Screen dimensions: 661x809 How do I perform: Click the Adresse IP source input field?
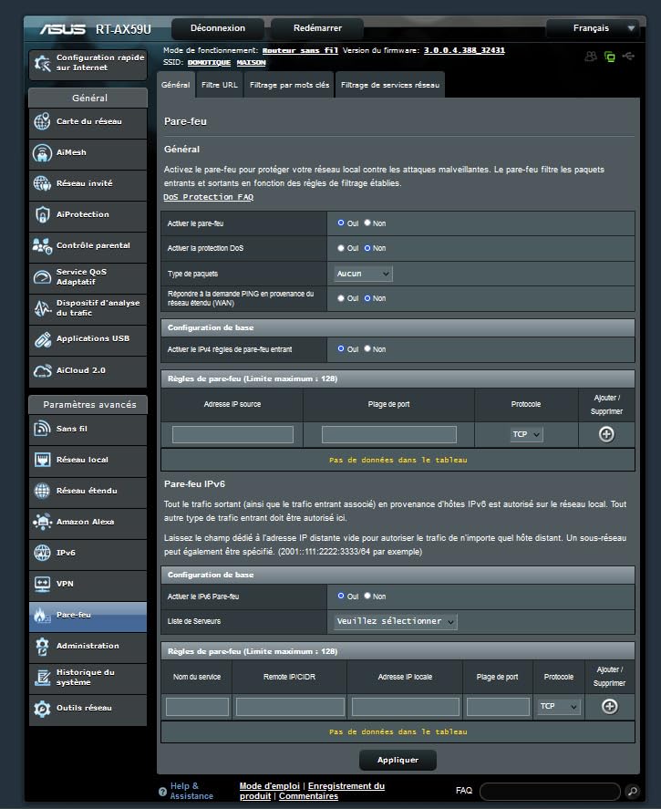(232, 435)
